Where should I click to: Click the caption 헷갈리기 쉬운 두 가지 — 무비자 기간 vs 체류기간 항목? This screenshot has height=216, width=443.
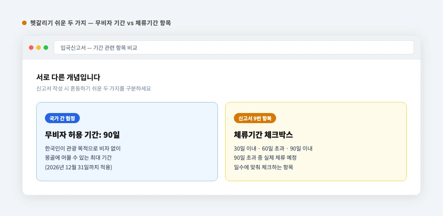pos(100,23)
